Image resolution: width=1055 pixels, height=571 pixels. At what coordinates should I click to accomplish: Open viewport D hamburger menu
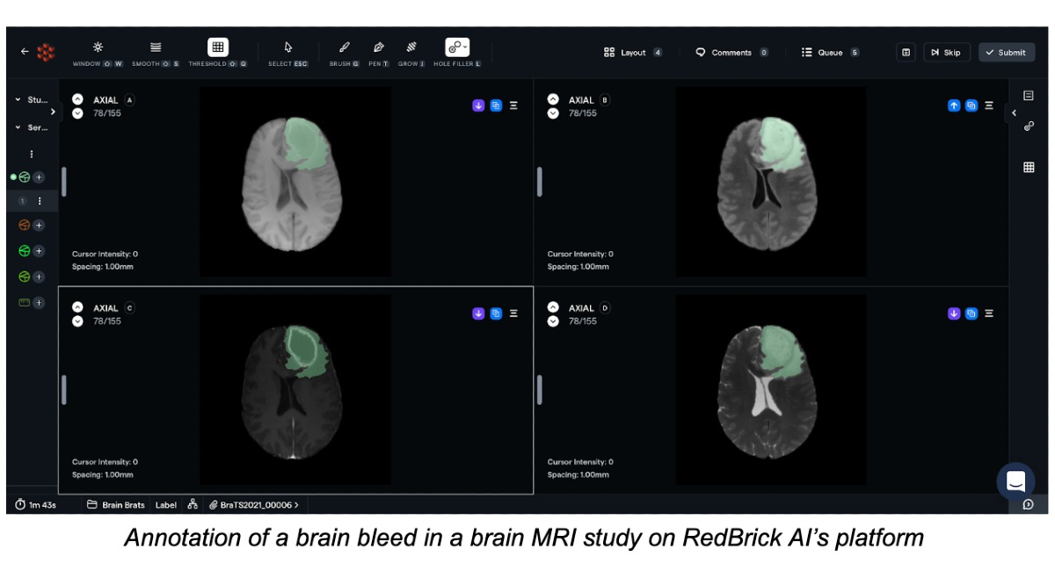pos(989,314)
